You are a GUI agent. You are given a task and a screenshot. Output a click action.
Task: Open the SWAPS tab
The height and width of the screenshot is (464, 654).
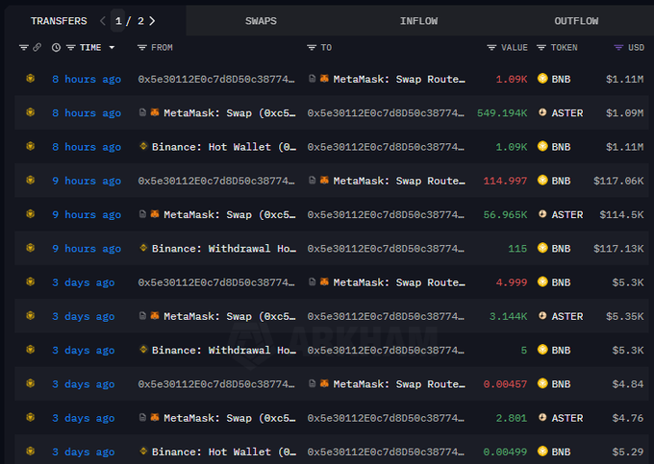tap(261, 21)
